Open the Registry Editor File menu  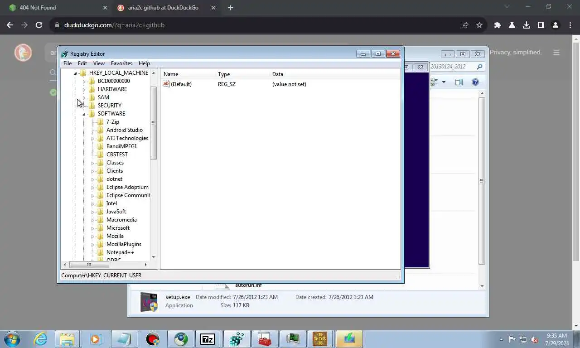(68, 63)
